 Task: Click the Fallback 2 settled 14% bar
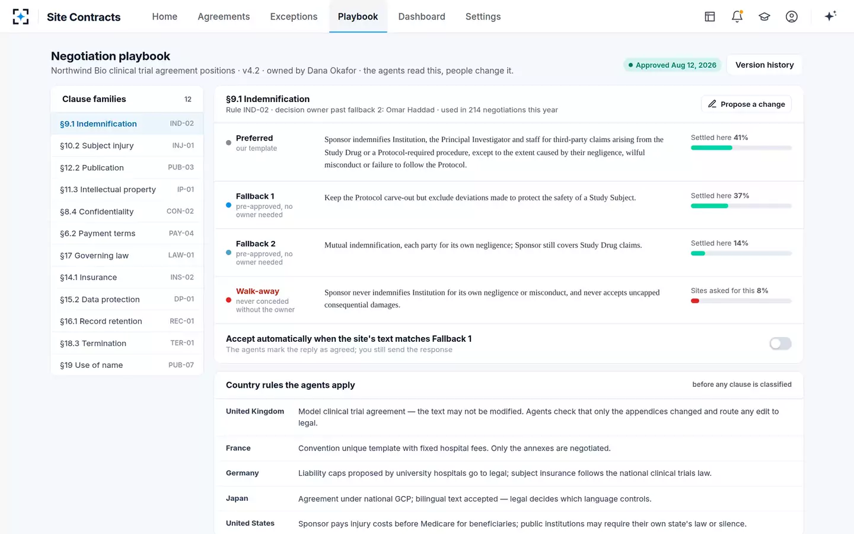(741, 253)
